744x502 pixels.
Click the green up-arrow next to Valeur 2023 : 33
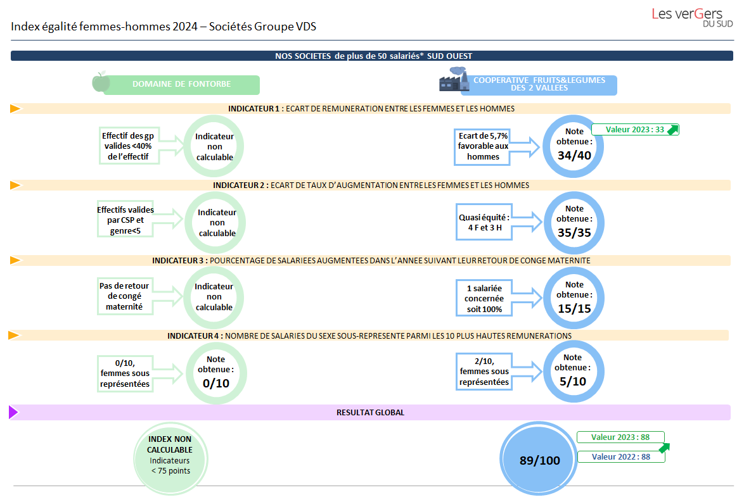(673, 130)
